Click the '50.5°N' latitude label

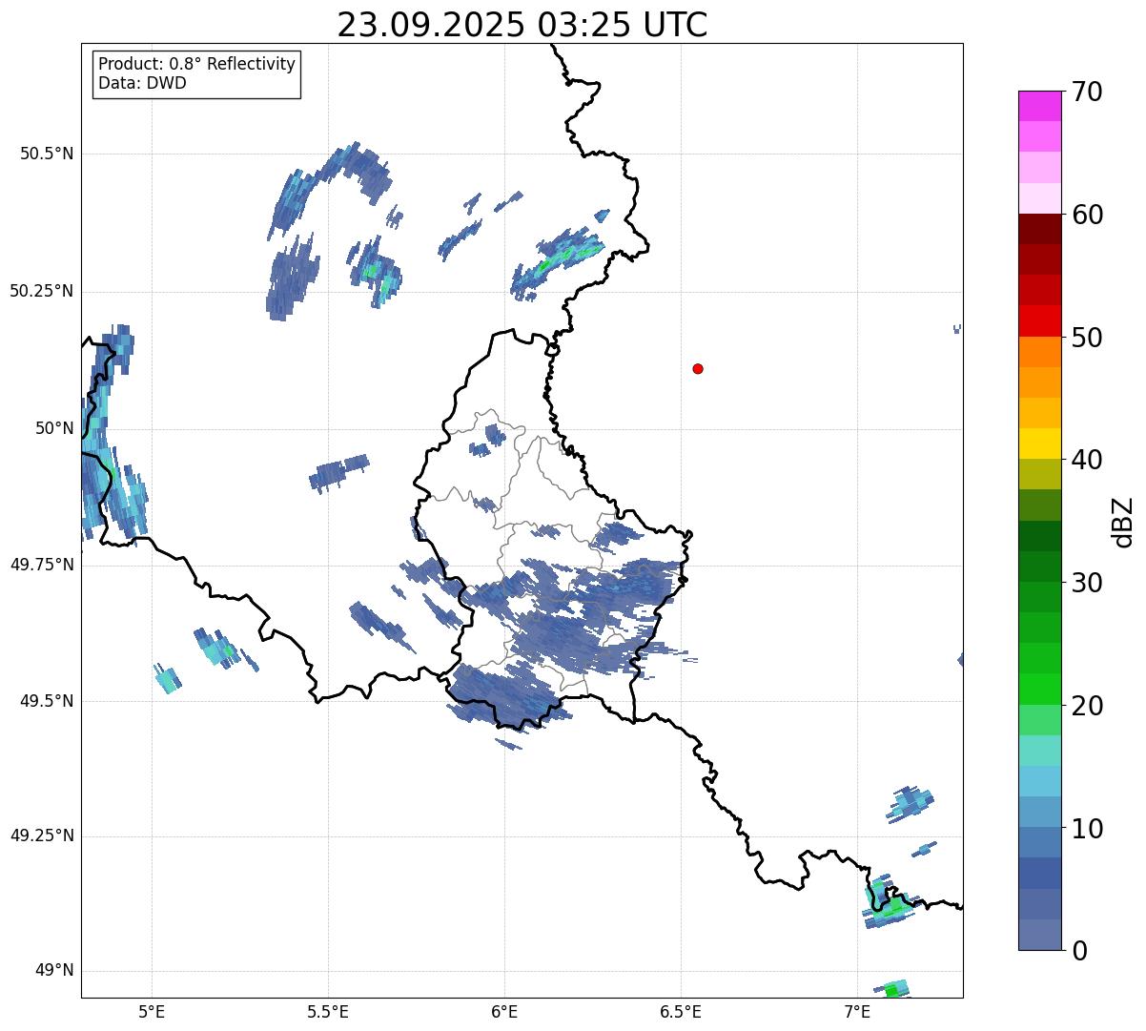point(47,154)
